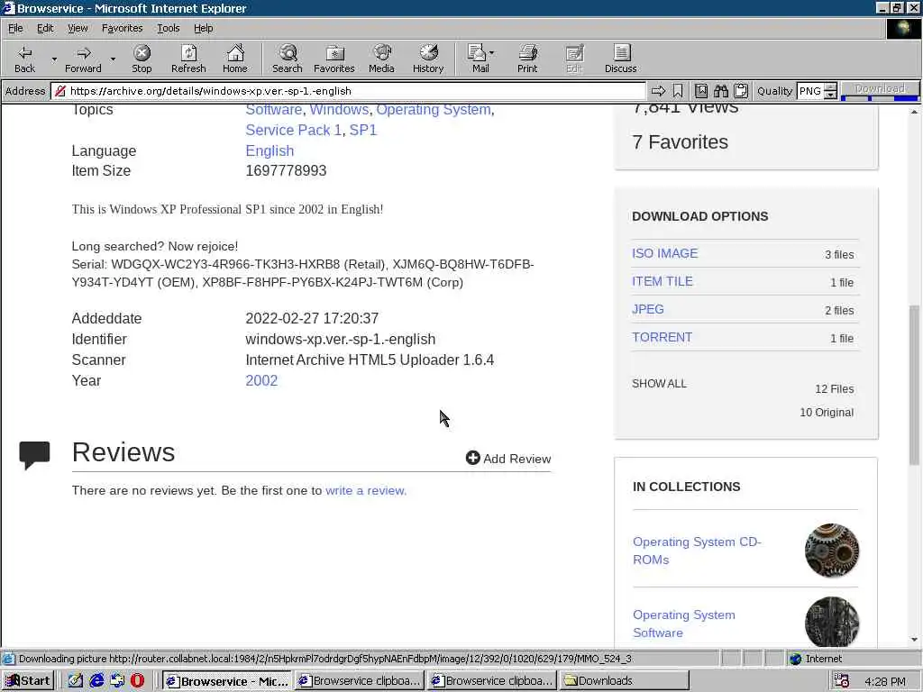Open the File menu
Viewport: 923px width, 692px height.
click(x=15, y=28)
